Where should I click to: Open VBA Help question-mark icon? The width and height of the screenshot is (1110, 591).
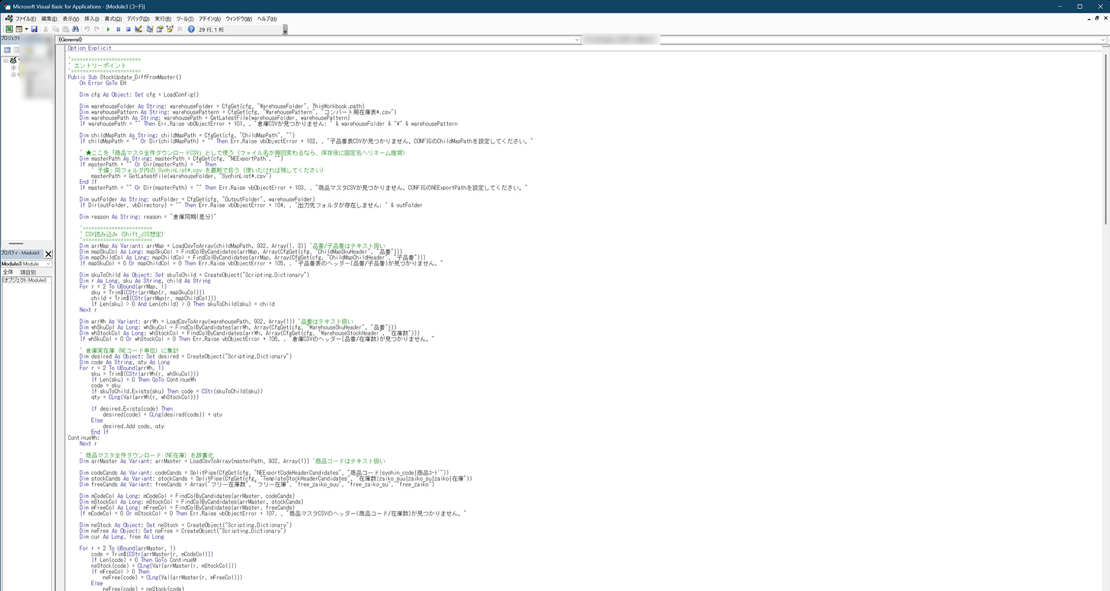tap(191, 29)
